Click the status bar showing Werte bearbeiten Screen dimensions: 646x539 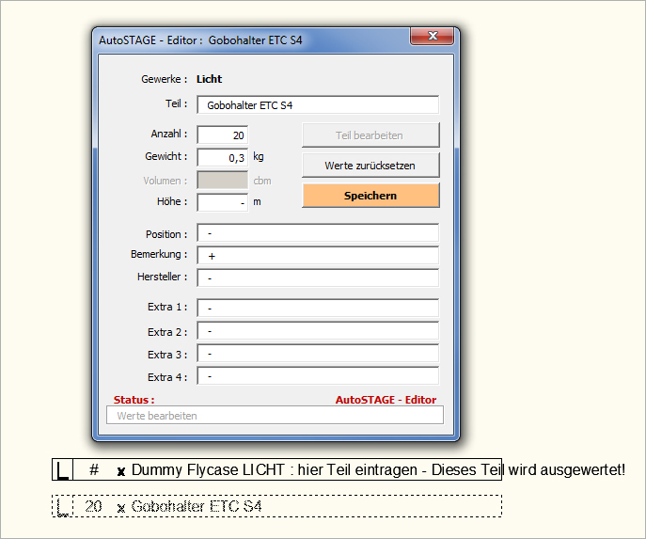point(275,415)
